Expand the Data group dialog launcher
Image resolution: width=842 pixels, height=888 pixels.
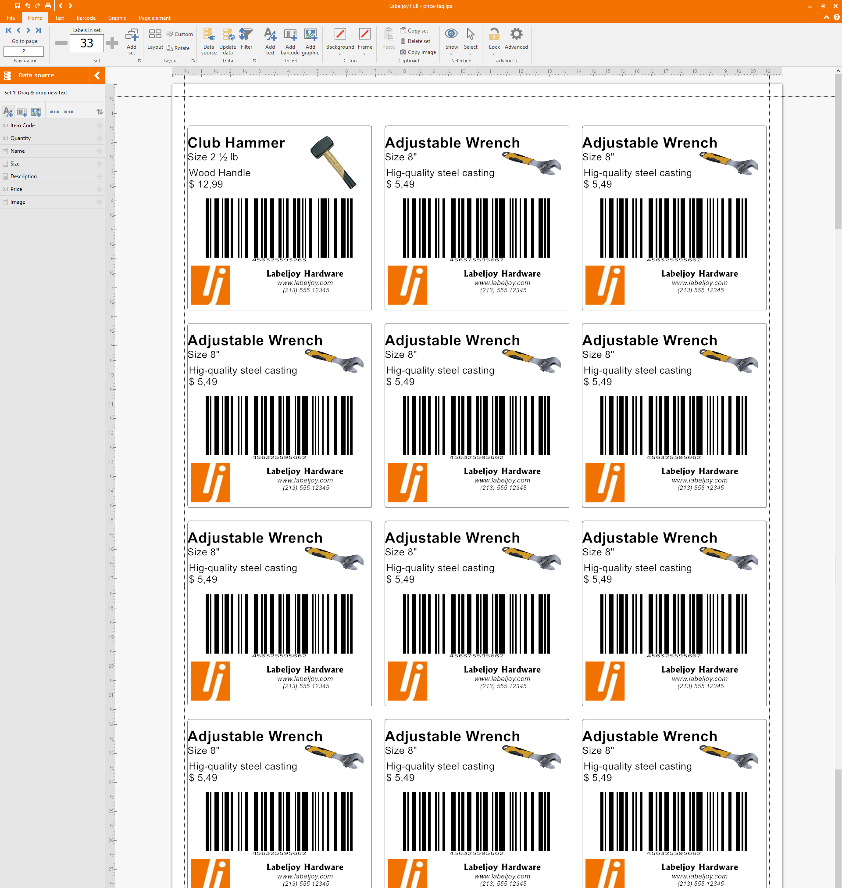coord(254,61)
